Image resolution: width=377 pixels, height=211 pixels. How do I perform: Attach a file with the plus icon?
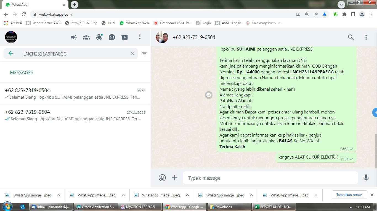(x=175, y=178)
